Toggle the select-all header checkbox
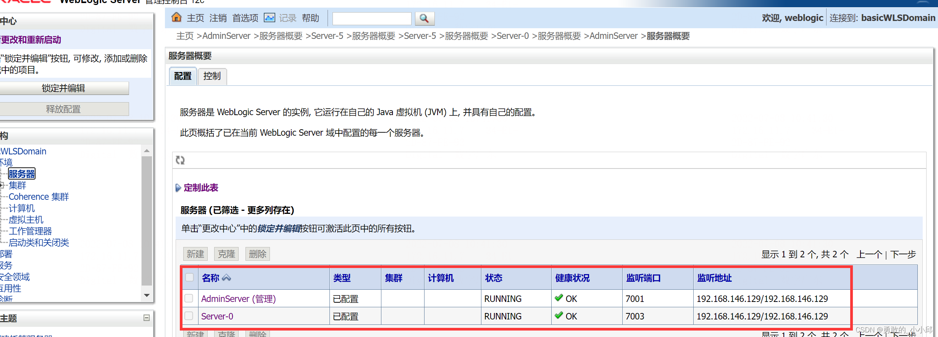Viewport: 938px width, 337px height. click(x=189, y=277)
